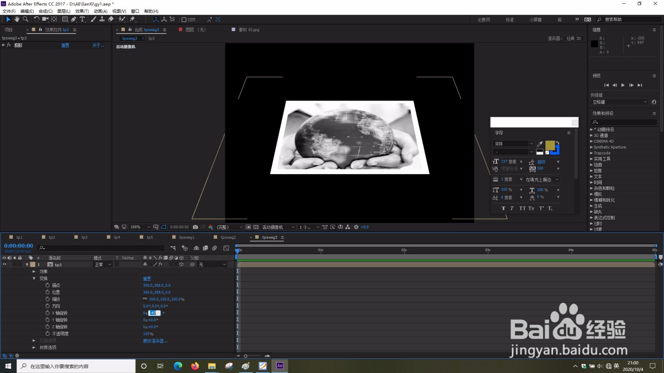The height and width of the screenshot is (373, 664).
Task: Select the Roto Brush tool
Action: click(x=122, y=19)
